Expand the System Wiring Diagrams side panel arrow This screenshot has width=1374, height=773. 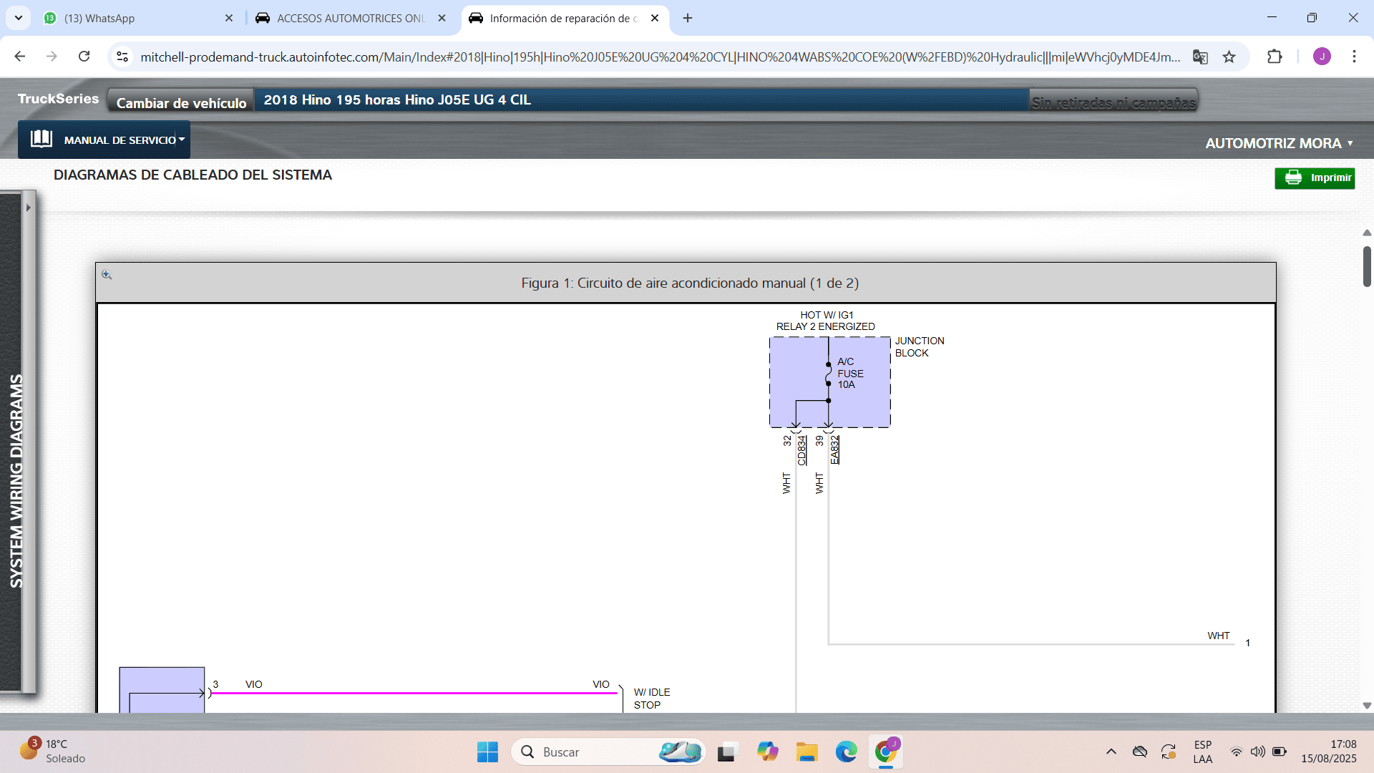29,208
